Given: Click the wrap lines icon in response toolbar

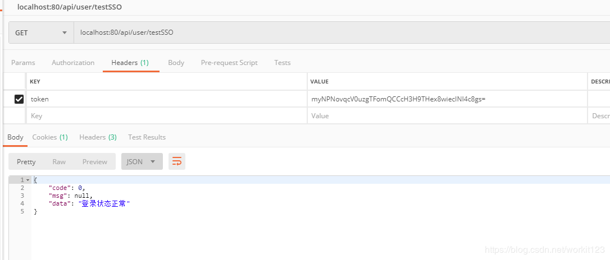Looking at the screenshot, I should pyautogui.click(x=177, y=161).
